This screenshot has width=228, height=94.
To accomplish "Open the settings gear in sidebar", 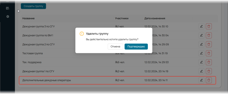I will (x=8, y=17).
